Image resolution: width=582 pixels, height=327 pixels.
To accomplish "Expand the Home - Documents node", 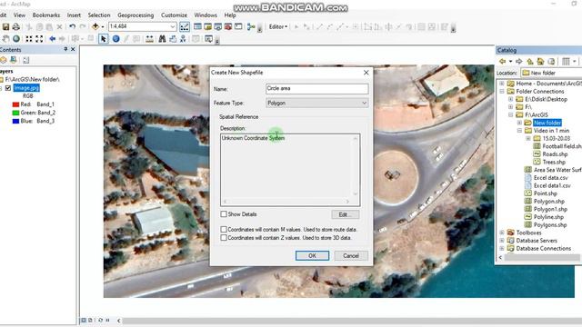I will pyautogui.click(x=502, y=84).
